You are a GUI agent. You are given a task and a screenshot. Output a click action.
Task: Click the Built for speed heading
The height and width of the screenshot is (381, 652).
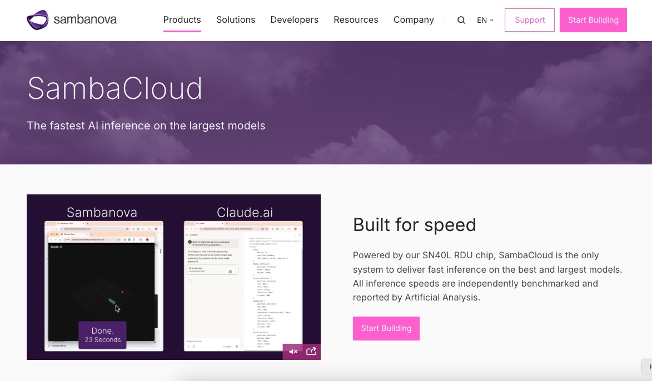(x=414, y=225)
